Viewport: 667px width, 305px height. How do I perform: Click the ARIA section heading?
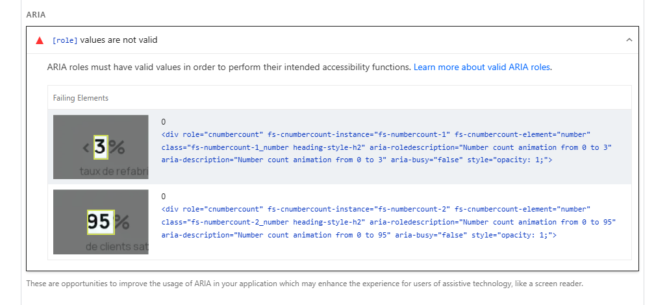[35, 14]
